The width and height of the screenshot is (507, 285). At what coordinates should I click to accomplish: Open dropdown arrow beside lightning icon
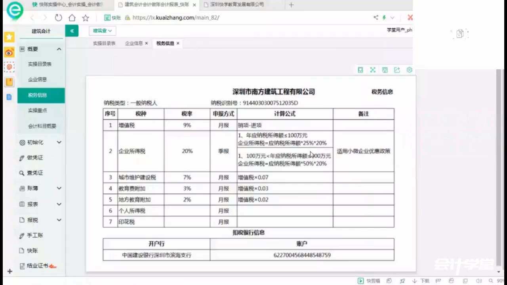393,17
